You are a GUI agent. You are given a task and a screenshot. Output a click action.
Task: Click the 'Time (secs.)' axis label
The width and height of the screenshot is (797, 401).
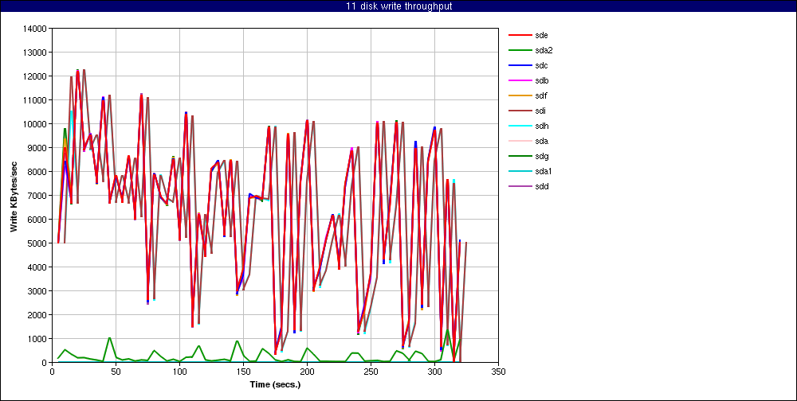[275, 384]
